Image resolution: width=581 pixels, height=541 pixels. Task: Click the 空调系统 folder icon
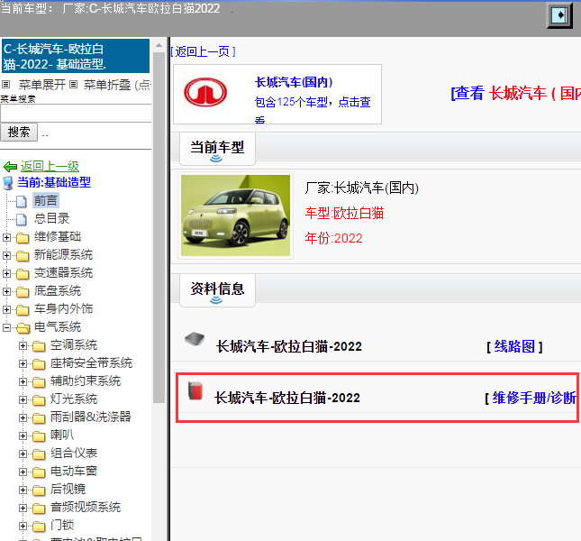click(x=39, y=346)
